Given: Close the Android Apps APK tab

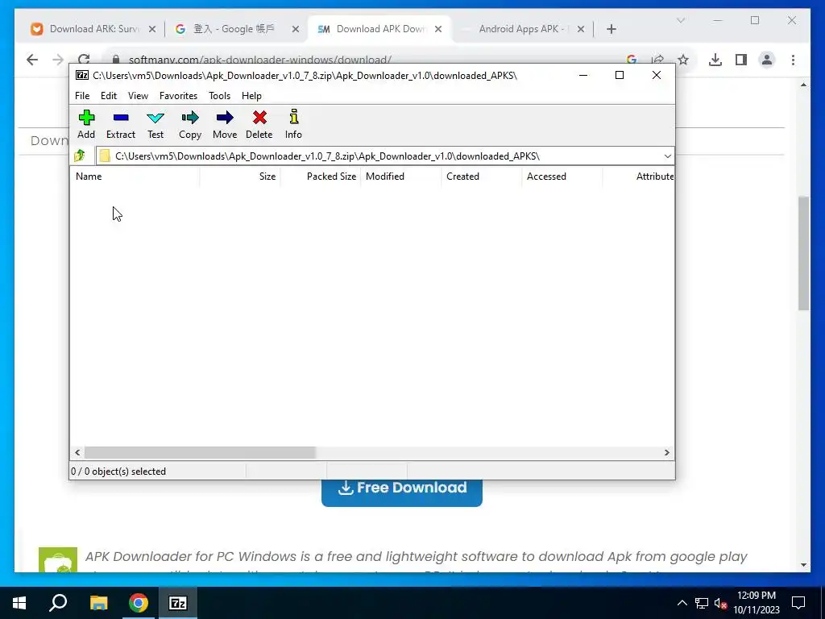Looking at the screenshot, I should pyautogui.click(x=581, y=30).
